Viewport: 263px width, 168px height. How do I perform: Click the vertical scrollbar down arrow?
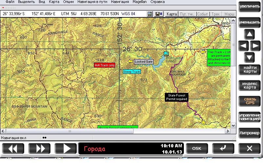pyautogui.click(x=233, y=125)
